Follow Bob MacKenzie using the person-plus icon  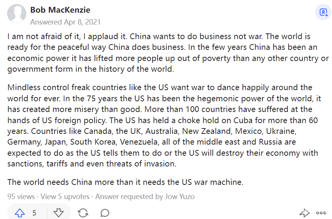click(x=323, y=13)
